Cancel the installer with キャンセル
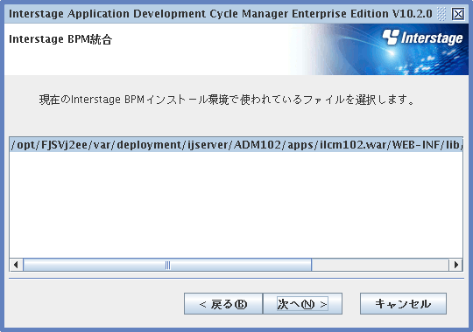The image size is (473, 332). (403, 304)
